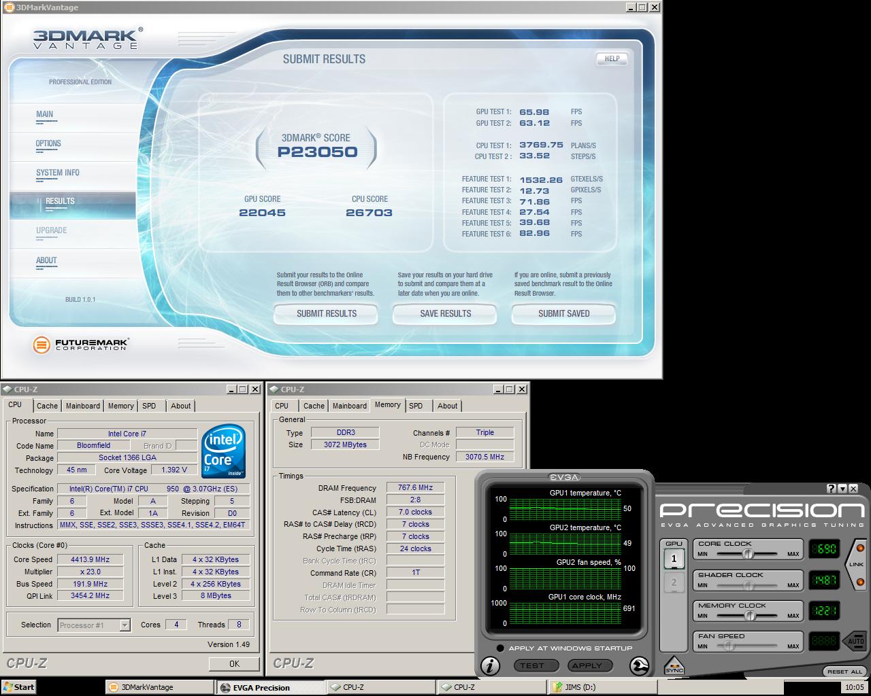The height and width of the screenshot is (696, 871).
Task: Open SPD tab in left CPU-Z window
Action: (x=149, y=406)
